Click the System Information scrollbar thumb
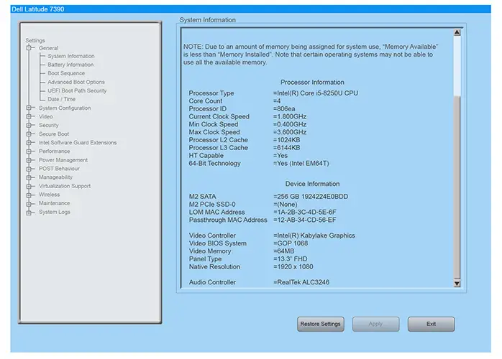This screenshot has height=359, width=502. point(457,187)
